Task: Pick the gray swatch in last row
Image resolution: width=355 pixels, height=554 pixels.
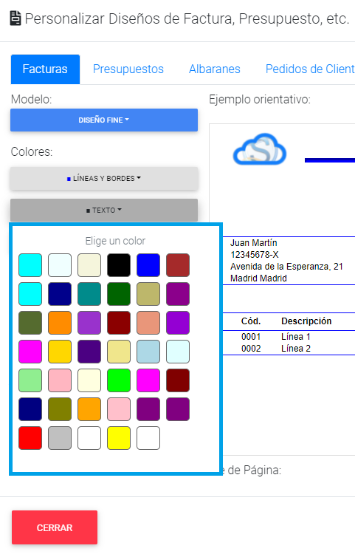Action: tap(60, 438)
